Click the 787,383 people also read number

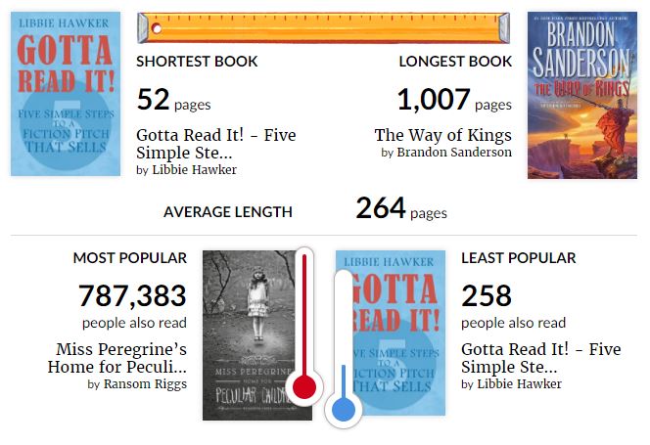(x=132, y=295)
